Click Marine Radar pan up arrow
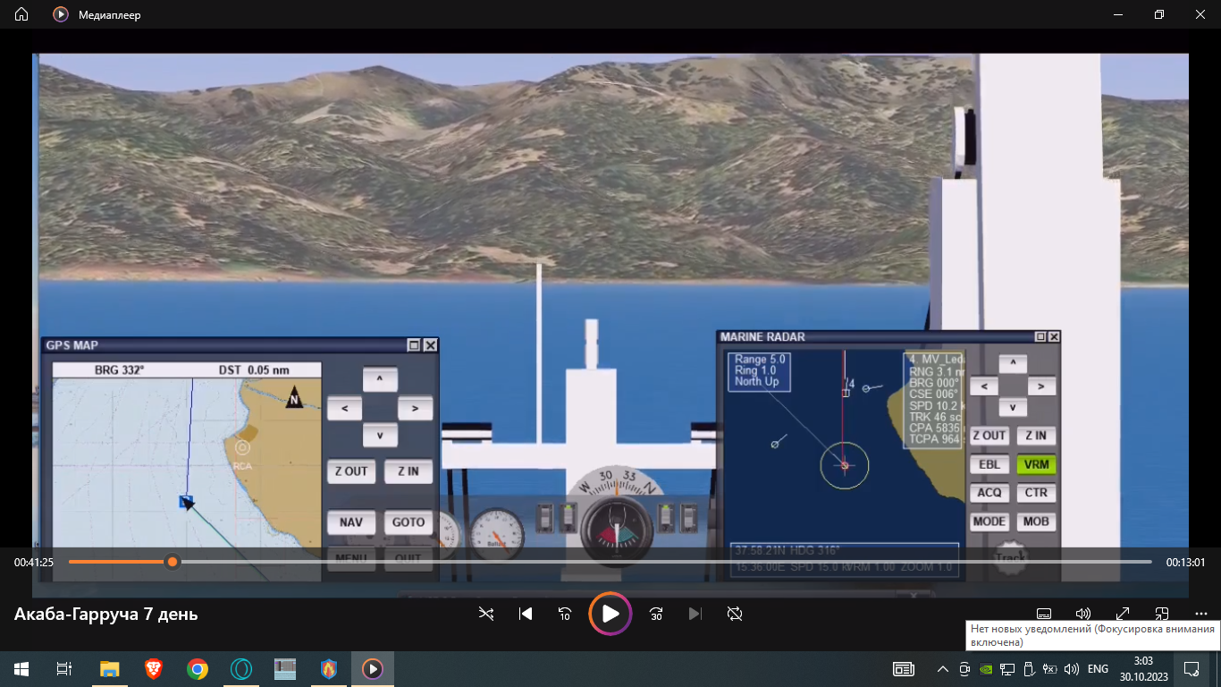 click(x=1013, y=364)
